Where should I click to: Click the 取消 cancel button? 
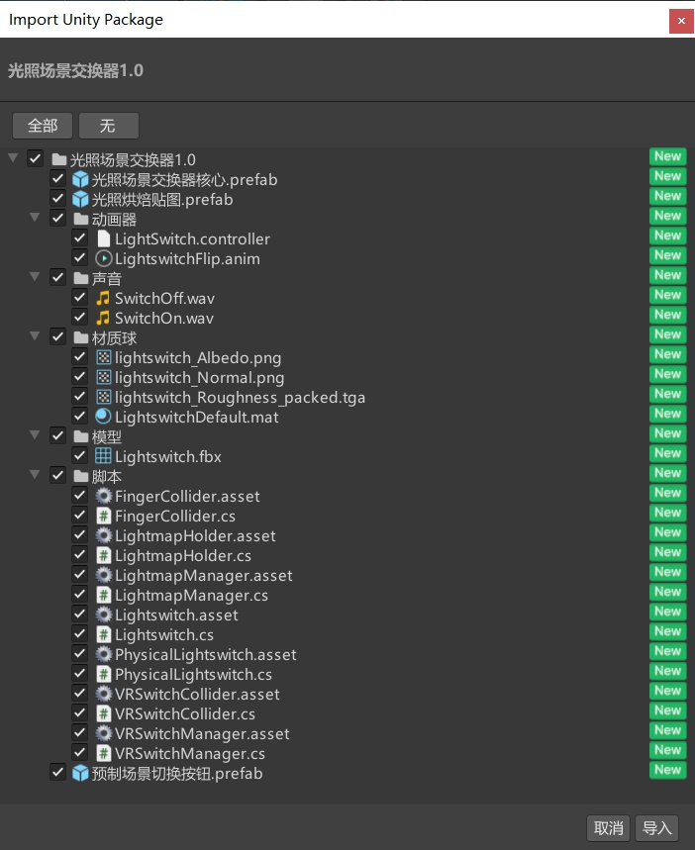pos(608,828)
